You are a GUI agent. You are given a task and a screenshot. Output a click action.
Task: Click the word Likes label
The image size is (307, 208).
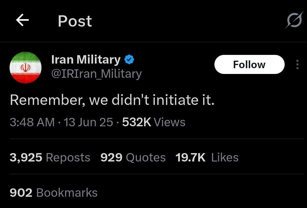pyautogui.click(x=225, y=157)
